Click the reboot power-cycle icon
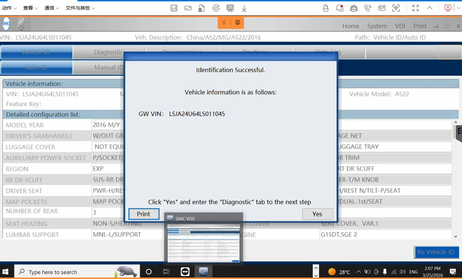 tap(216, 8)
